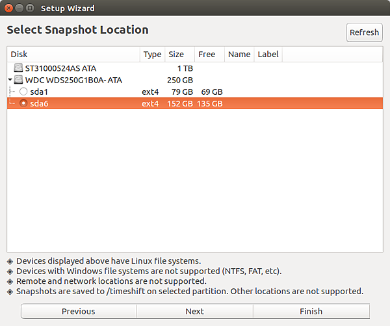390x326 pixels.
Task: Click the 79 GB size cell
Action: pyautogui.click(x=182, y=92)
